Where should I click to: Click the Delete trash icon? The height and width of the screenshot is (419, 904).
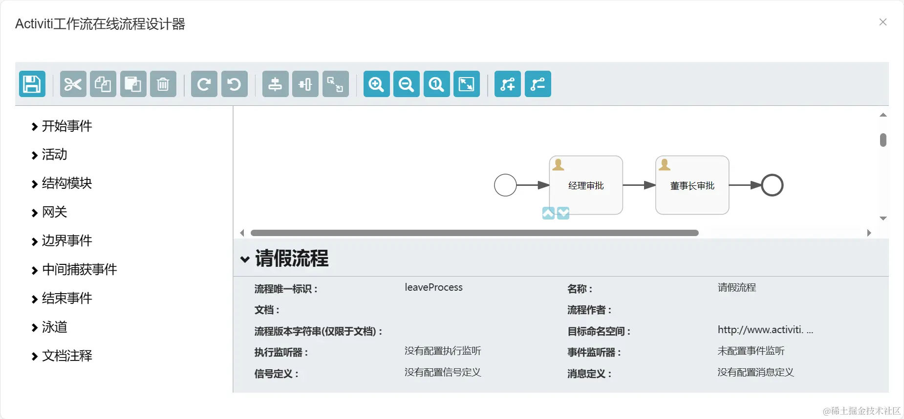(163, 84)
